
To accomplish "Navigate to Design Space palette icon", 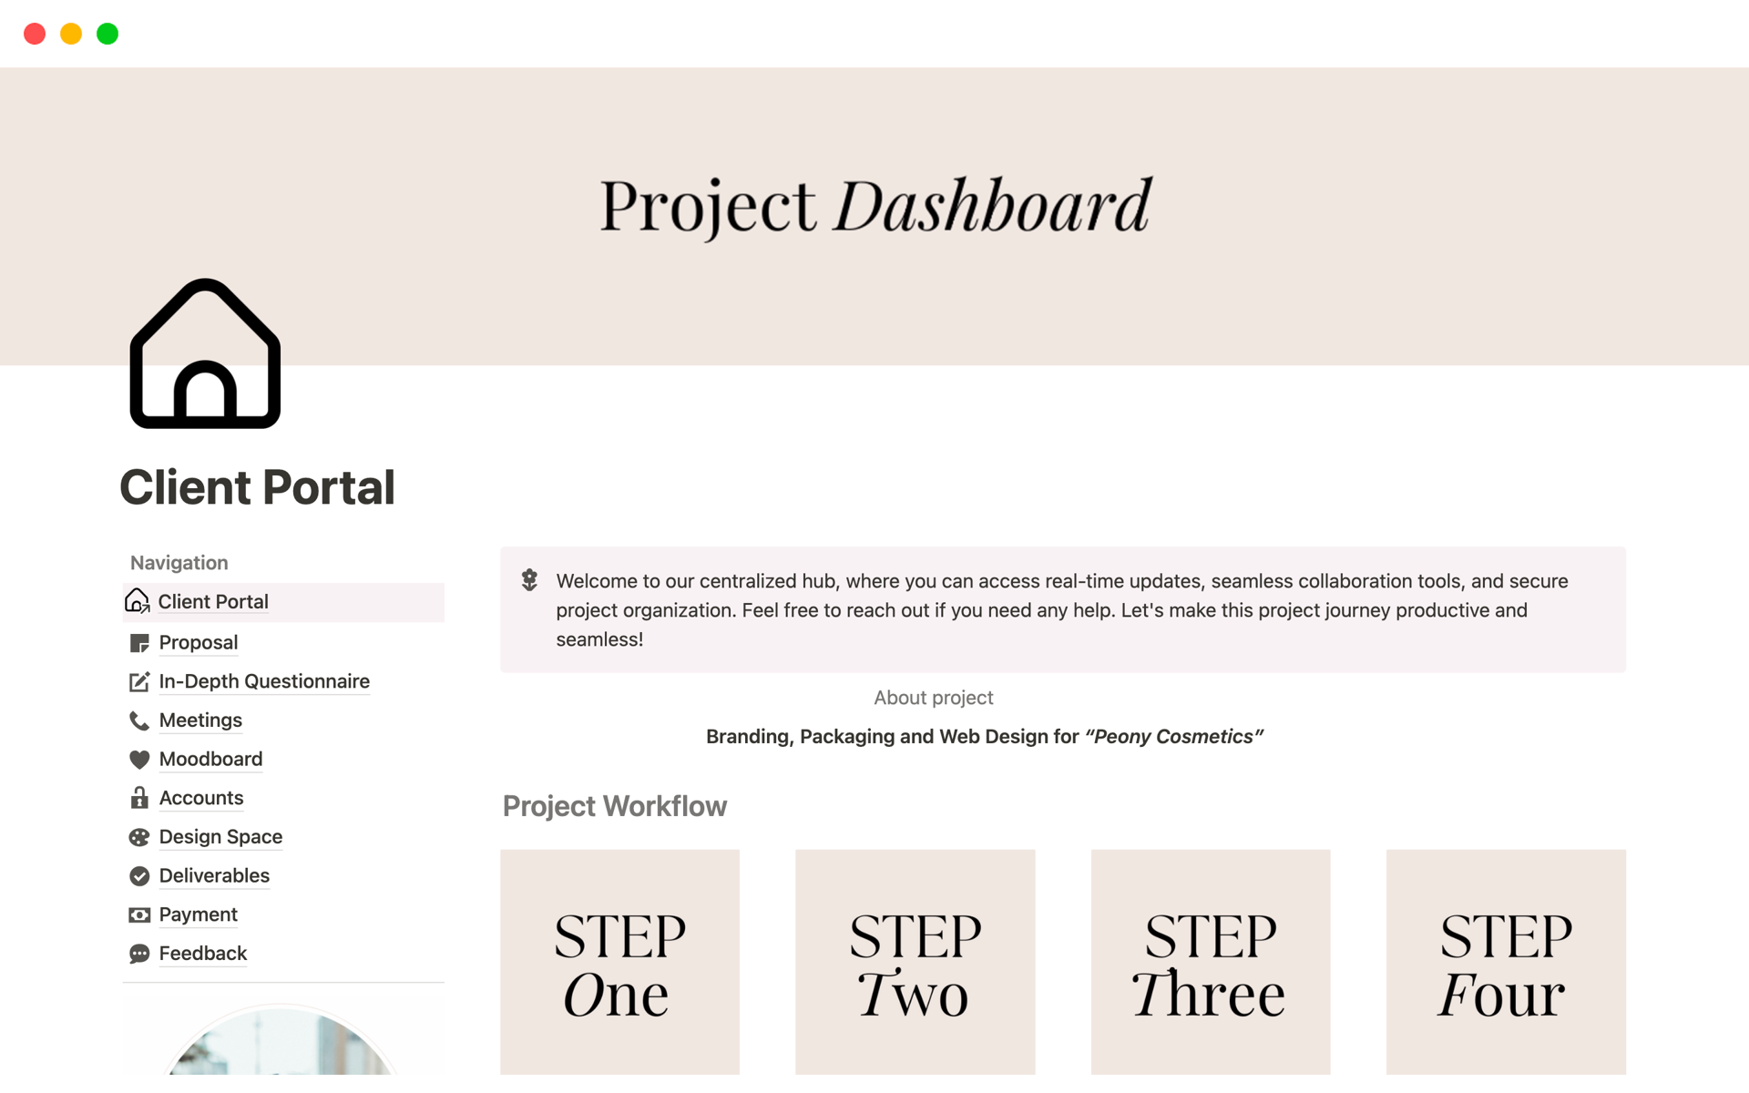I will 138,835.
